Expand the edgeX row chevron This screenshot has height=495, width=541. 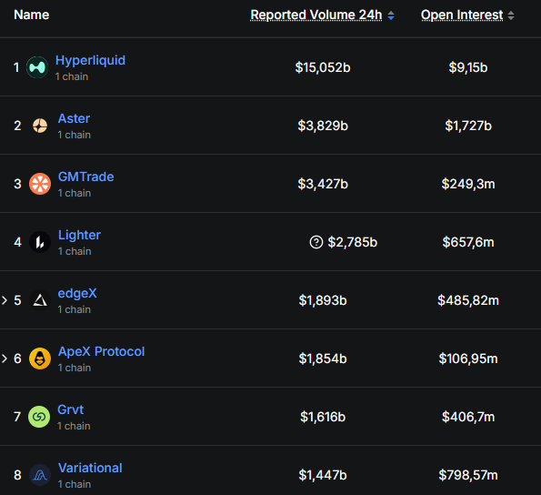tap(5, 300)
